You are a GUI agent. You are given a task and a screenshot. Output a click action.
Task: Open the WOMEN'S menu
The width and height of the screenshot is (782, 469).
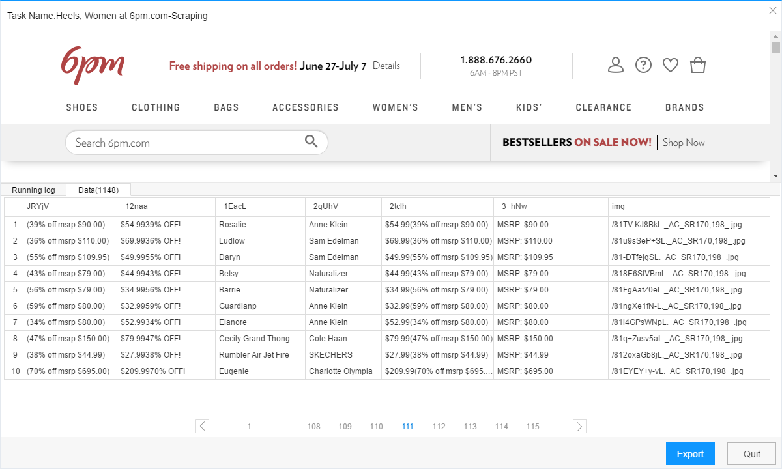click(x=396, y=107)
